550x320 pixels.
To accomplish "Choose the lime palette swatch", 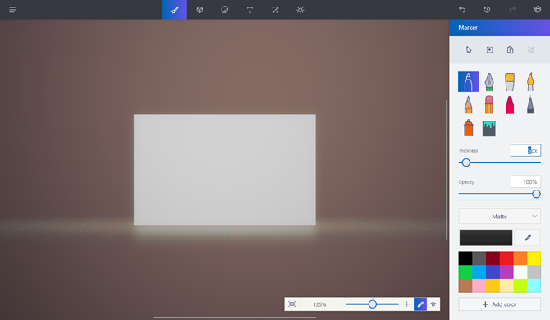I will [x=520, y=286].
